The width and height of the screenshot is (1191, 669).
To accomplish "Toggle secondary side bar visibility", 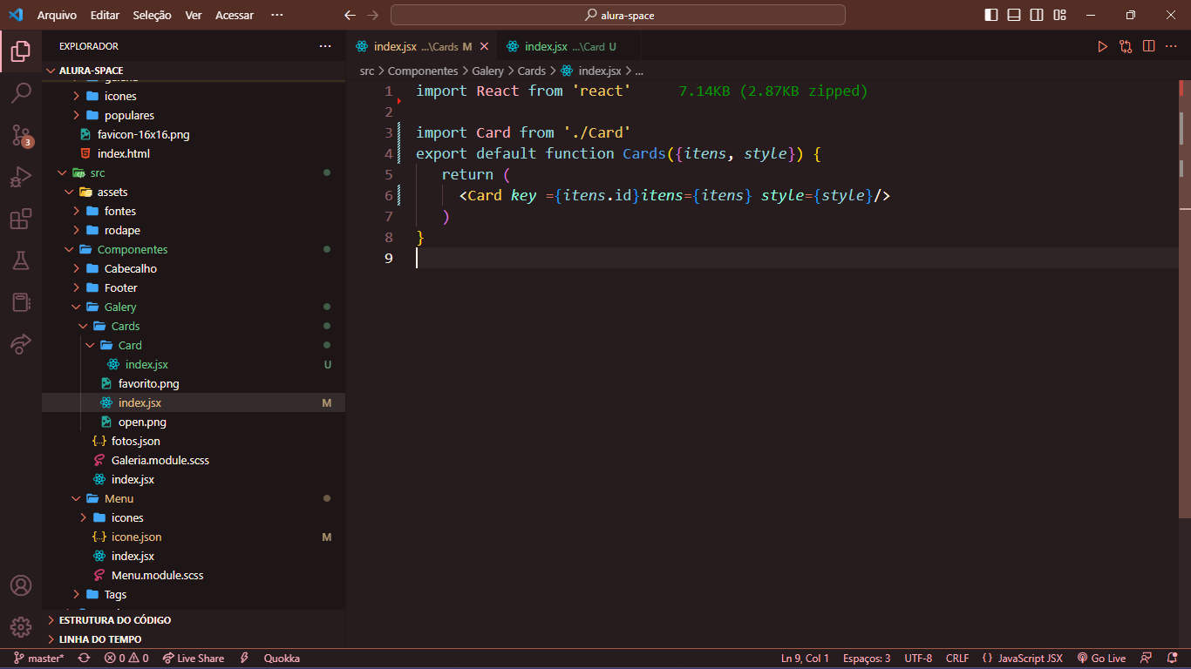I will click(x=1037, y=16).
